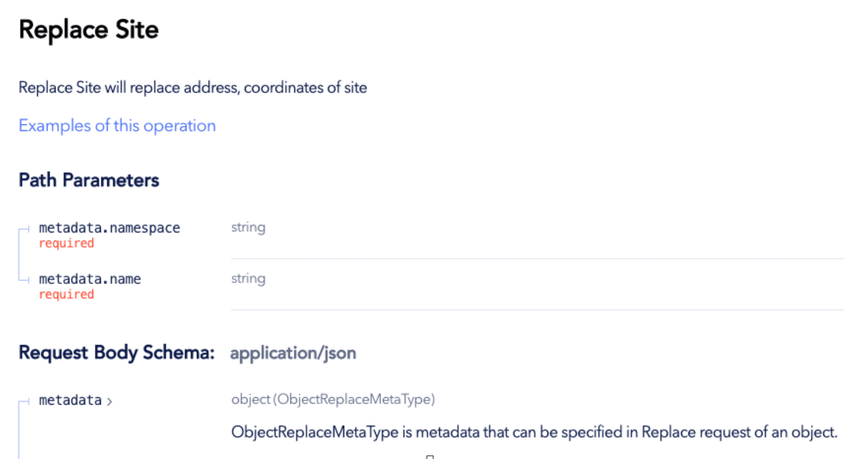
Task: Click the string type beside metadata.name
Action: coord(248,279)
